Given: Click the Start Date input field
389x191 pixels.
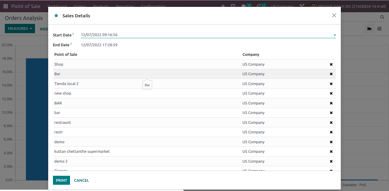Looking at the screenshot, I should pyautogui.click(x=203, y=35).
